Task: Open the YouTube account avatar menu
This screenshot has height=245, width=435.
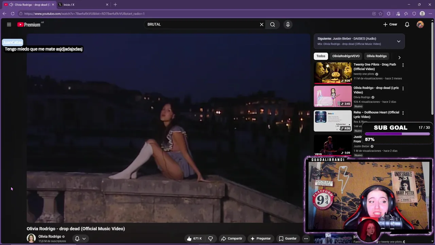Action: pyautogui.click(x=420, y=24)
